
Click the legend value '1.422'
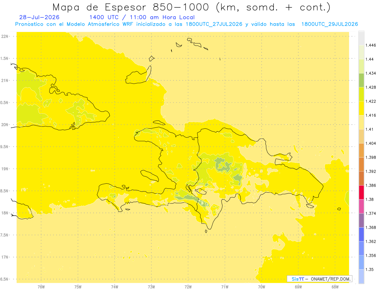coord(371,101)
